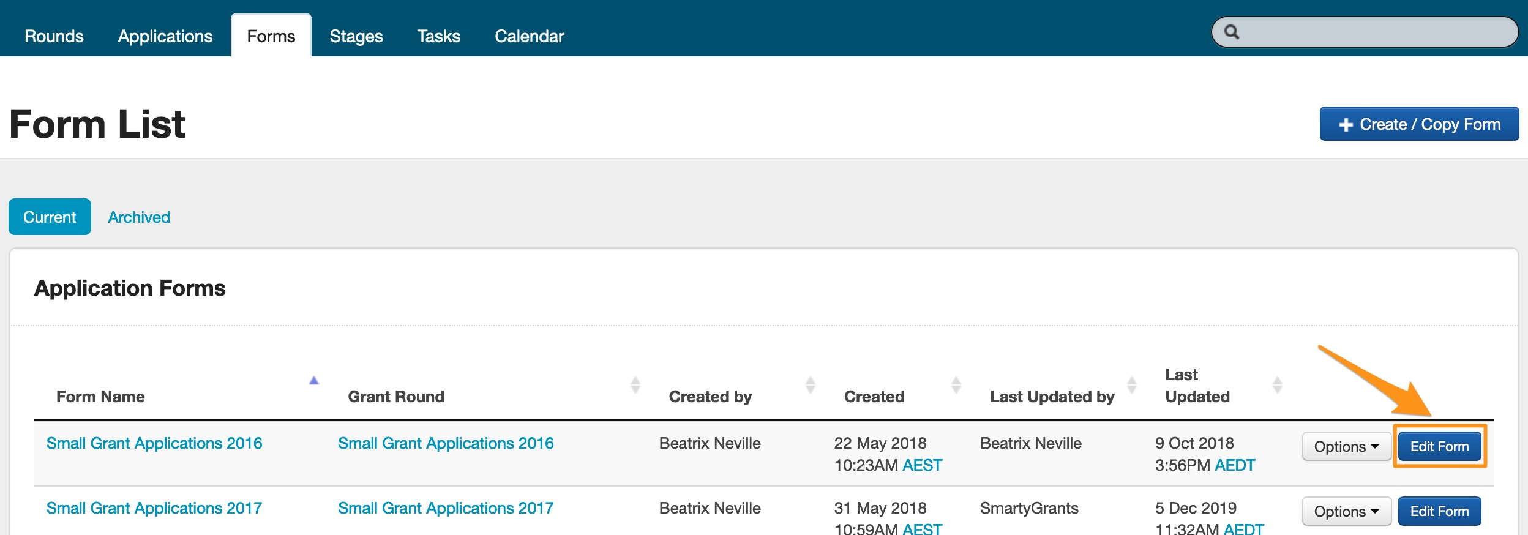Sort by Last Updated by arrows
This screenshot has width=1528, height=535.
click(1132, 385)
